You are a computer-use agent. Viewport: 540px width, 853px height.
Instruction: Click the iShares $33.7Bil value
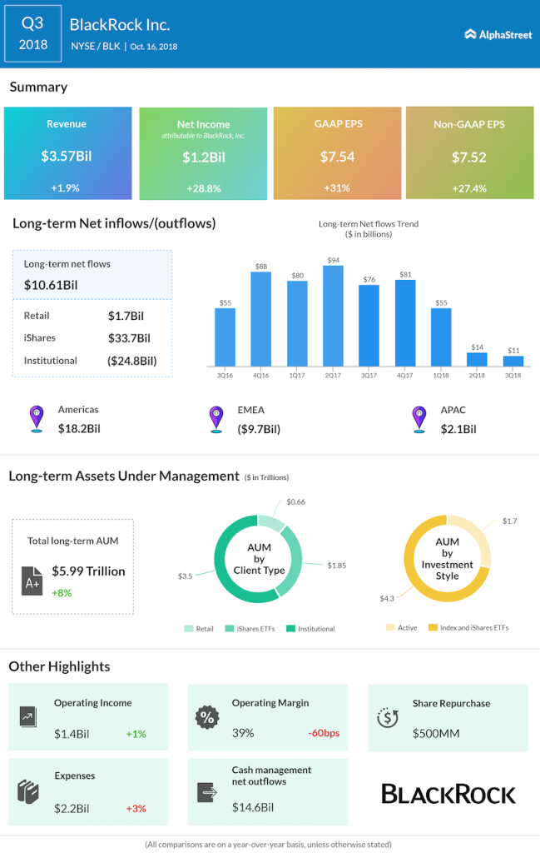tap(129, 338)
